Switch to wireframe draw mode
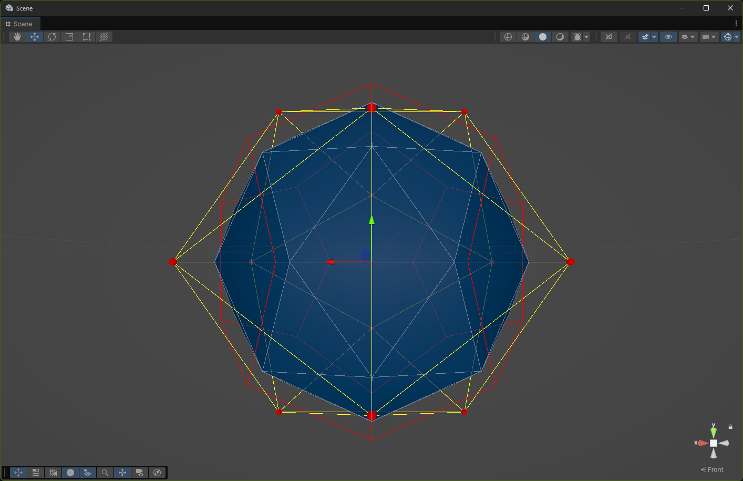743x481 pixels. pyautogui.click(x=508, y=37)
